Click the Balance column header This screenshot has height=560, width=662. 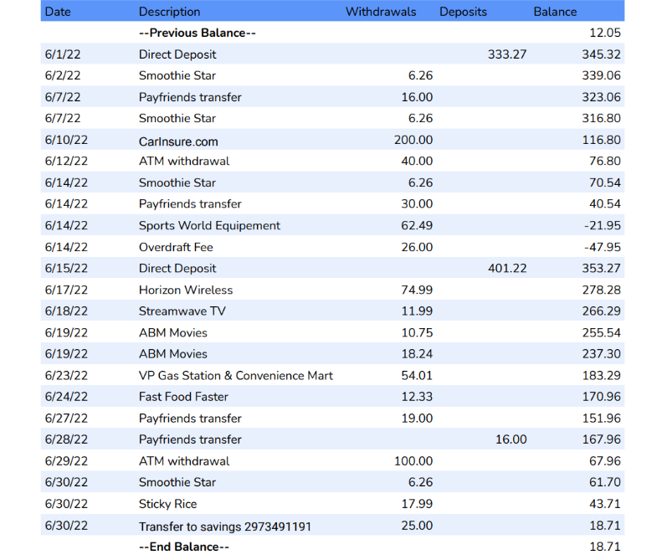pos(555,12)
